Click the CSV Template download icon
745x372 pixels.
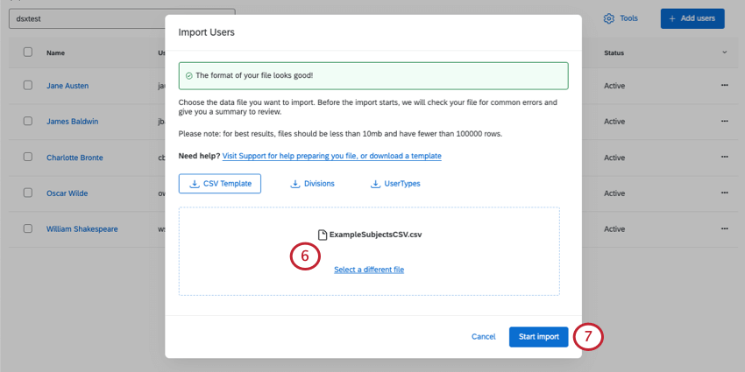(x=195, y=184)
